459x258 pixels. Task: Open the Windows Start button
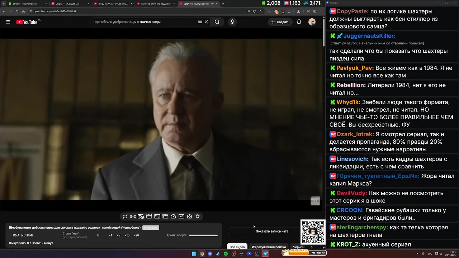[x=194, y=254]
